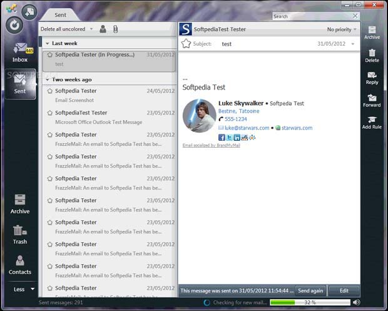Forward the open message

[372, 101]
